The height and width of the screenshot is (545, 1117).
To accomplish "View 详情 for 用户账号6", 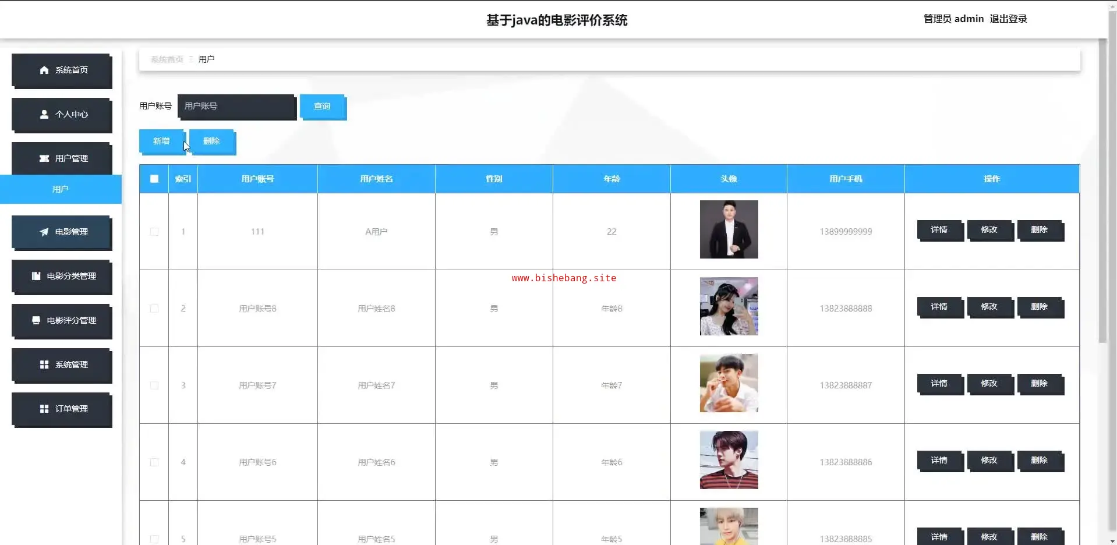I will click(939, 461).
